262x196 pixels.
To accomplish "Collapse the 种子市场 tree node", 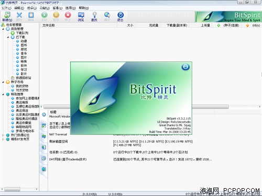I will click(x=3, y=82).
